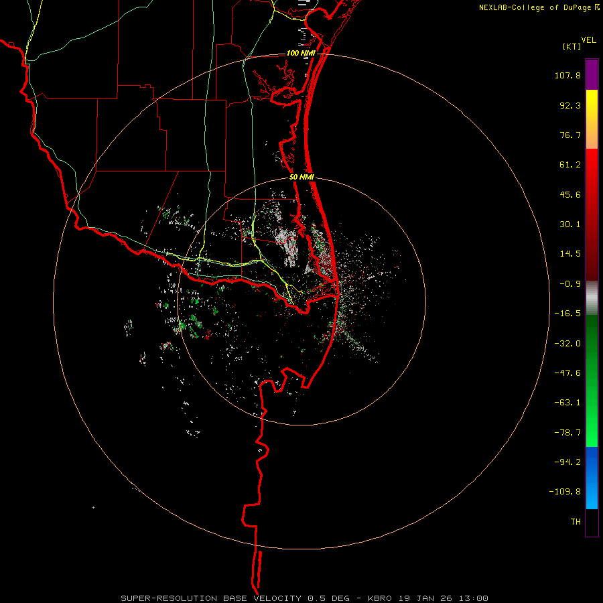Click the TH threshold label
The width and height of the screenshot is (603, 603).
click(x=576, y=522)
